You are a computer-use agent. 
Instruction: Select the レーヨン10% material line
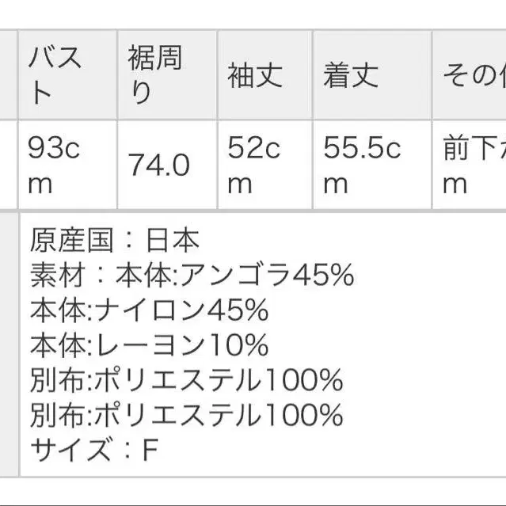click(x=149, y=345)
